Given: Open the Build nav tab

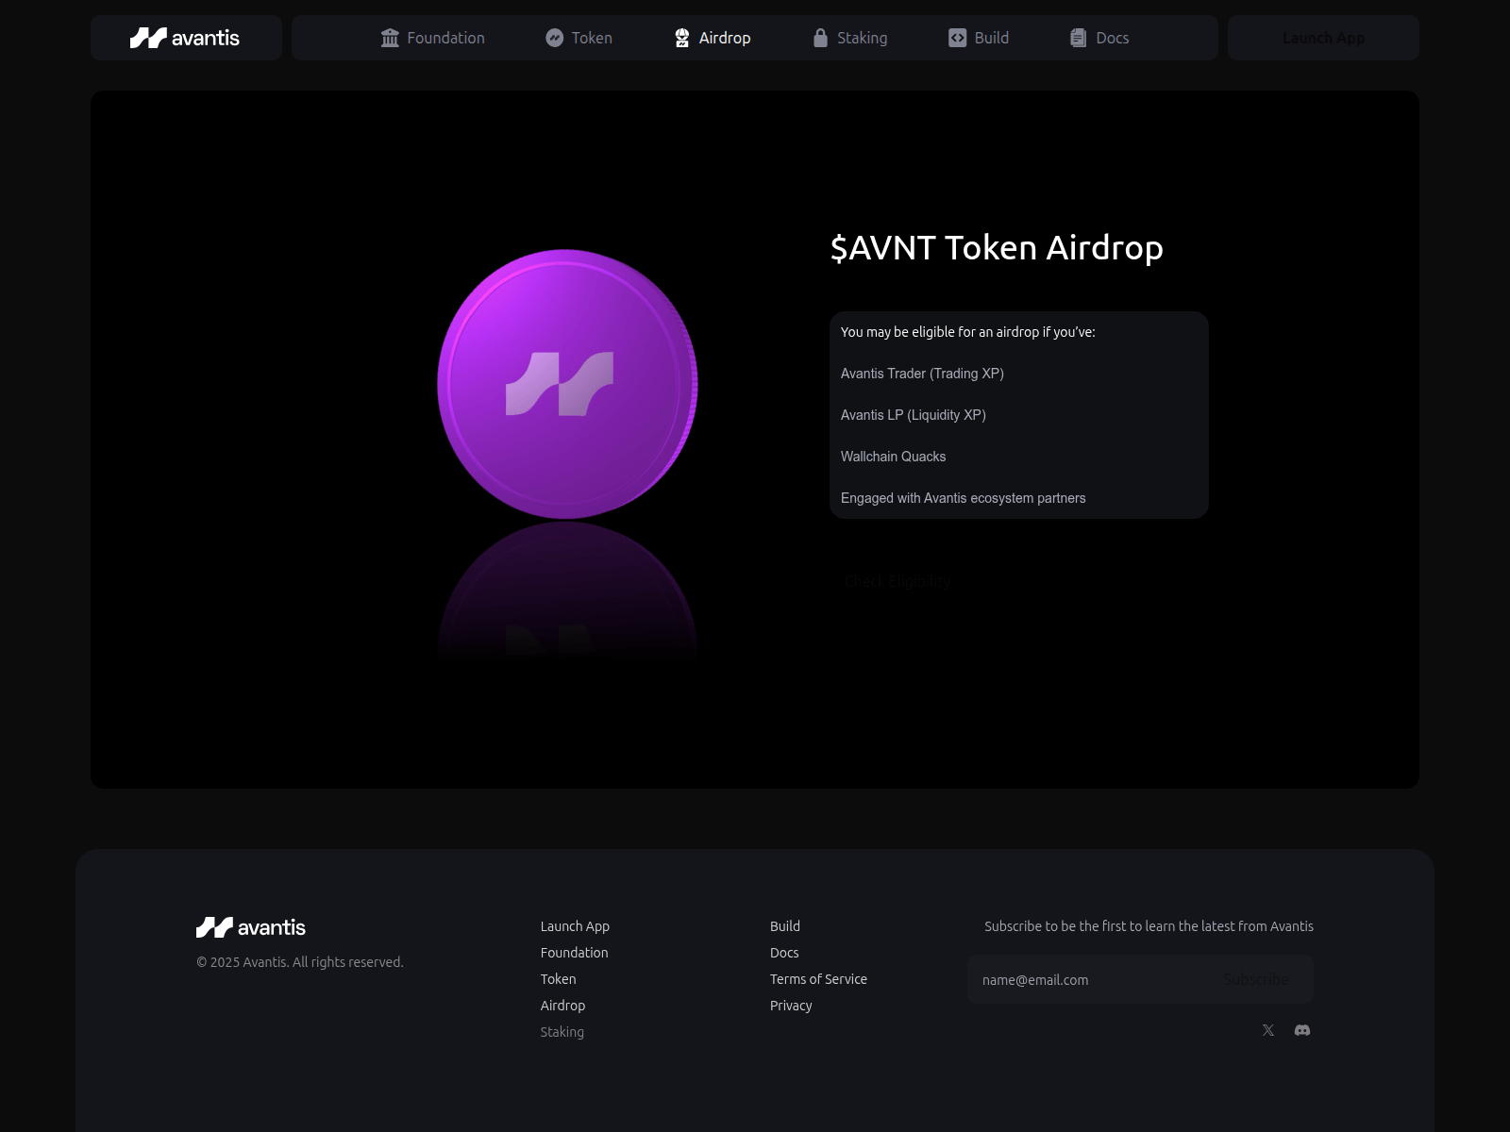Looking at the screenshot, I should pyautogui.click(x=979, y=38).
